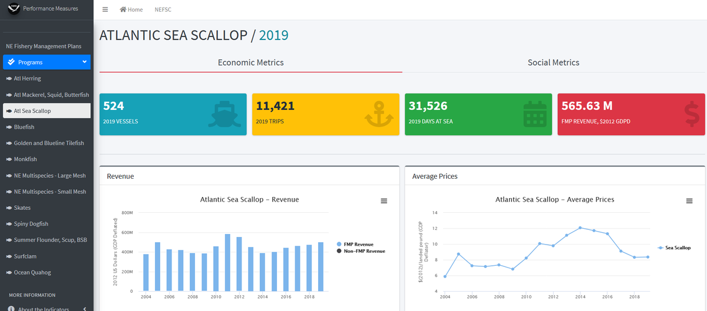This screenshot has width=707, height=311.
Task: Select the Atl Sea Scallop program
Action: click(47, 111)
